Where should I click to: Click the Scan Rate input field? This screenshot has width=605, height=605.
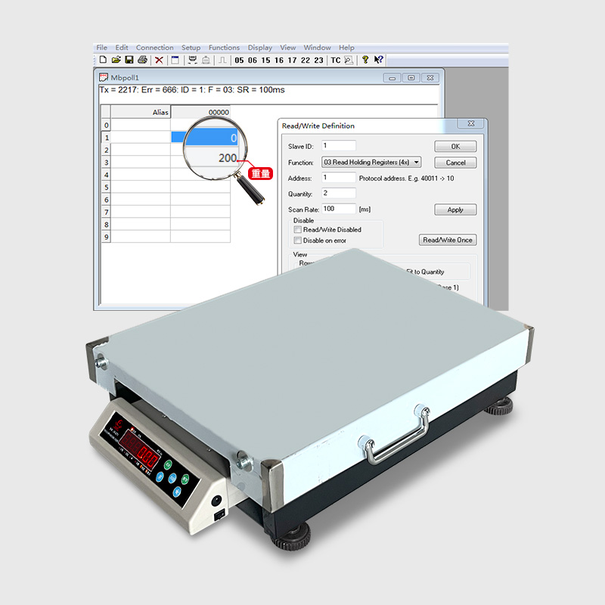coord(338,209)
